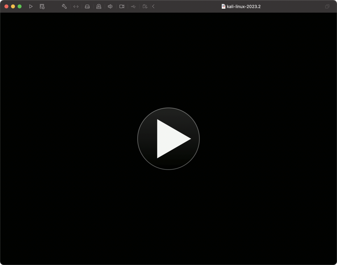Open virtual machine settings wrench icon
The image size is (337, 265).
64,6
